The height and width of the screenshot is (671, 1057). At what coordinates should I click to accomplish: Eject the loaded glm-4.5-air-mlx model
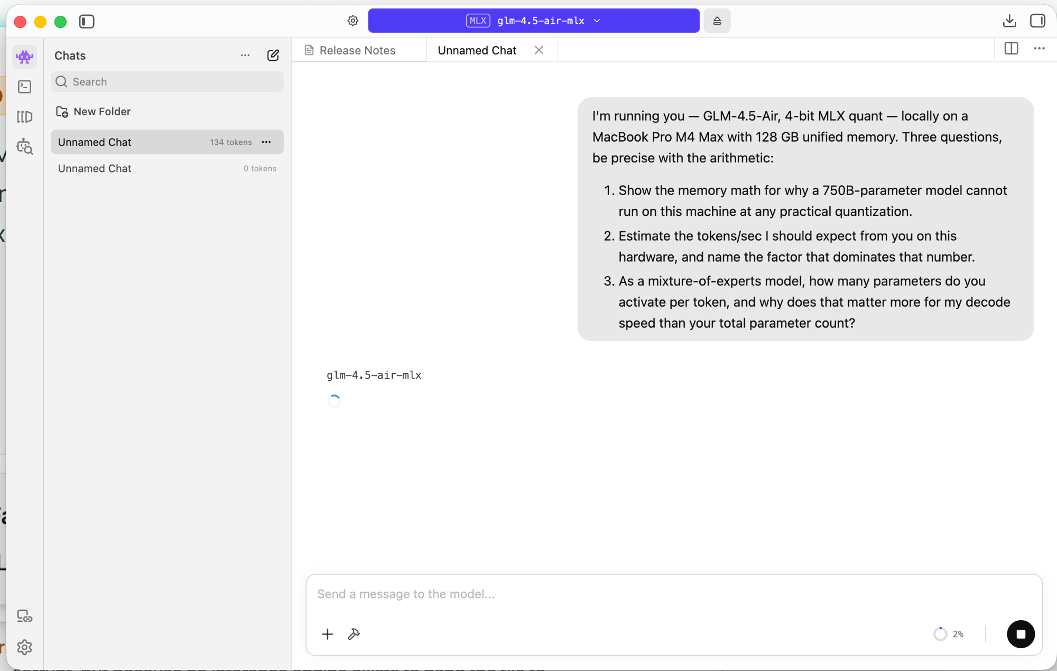[x=717, y=21]
